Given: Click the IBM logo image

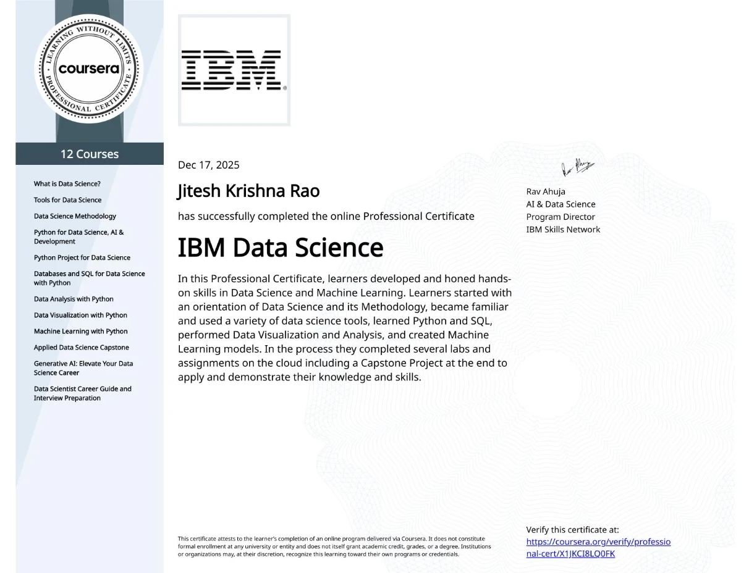Looking at the screenshot, I should (x=234, y=70).
